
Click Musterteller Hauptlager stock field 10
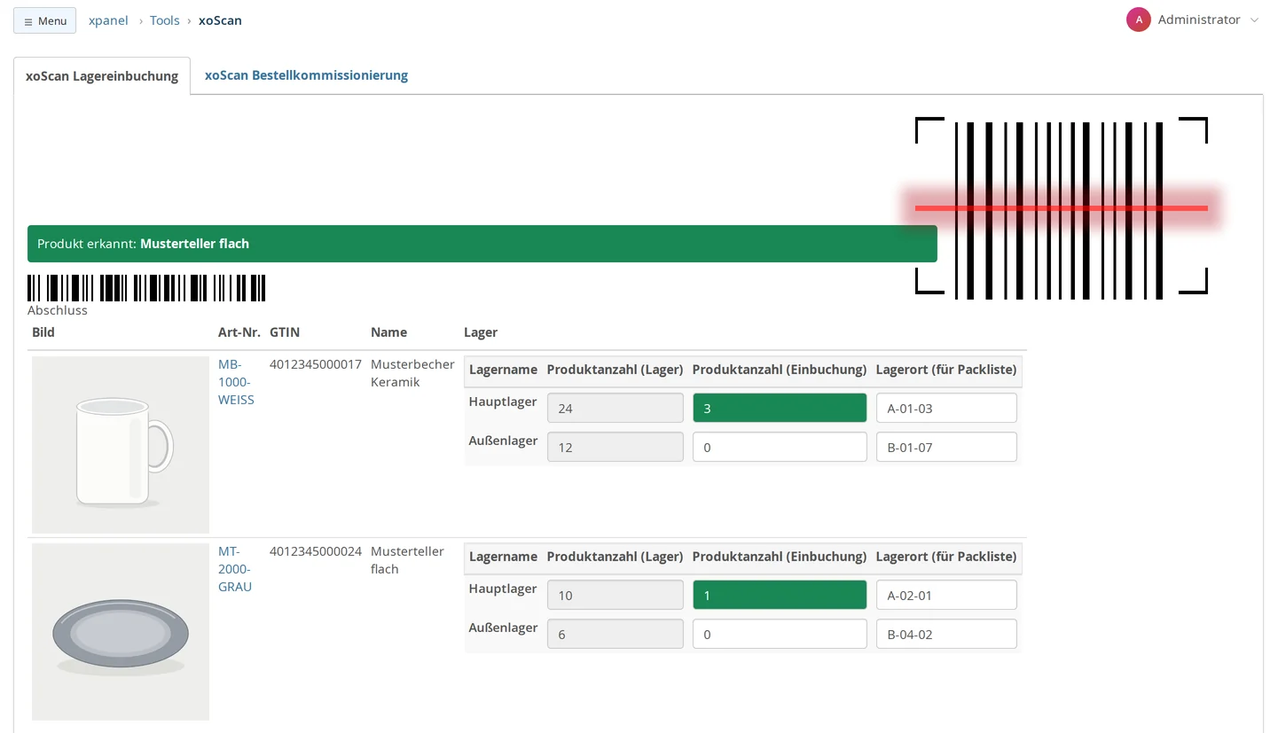pyautogui.click(x=615, y=595)
